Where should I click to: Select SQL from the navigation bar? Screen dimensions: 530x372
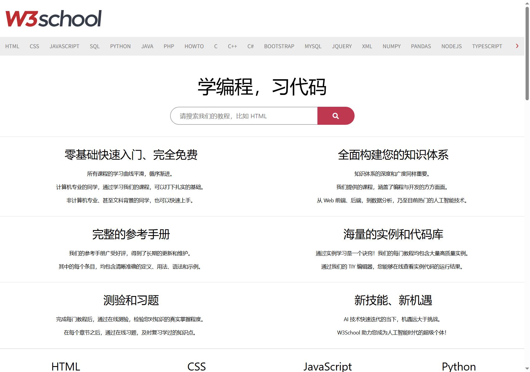coord(94,46)
